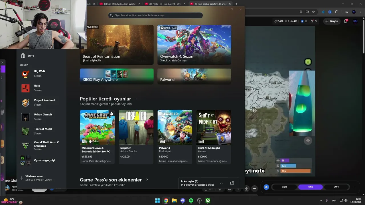Open Chrome zoom magnifier in address bar
Viewport: 365px width, 205px height.
click(301, 12)
